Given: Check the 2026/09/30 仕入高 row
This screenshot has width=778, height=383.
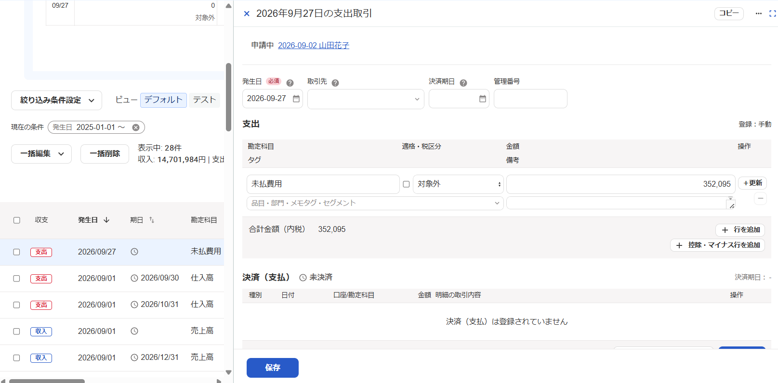Looking at the screenshot, I should pyautogui.click(x=17, y=279).
